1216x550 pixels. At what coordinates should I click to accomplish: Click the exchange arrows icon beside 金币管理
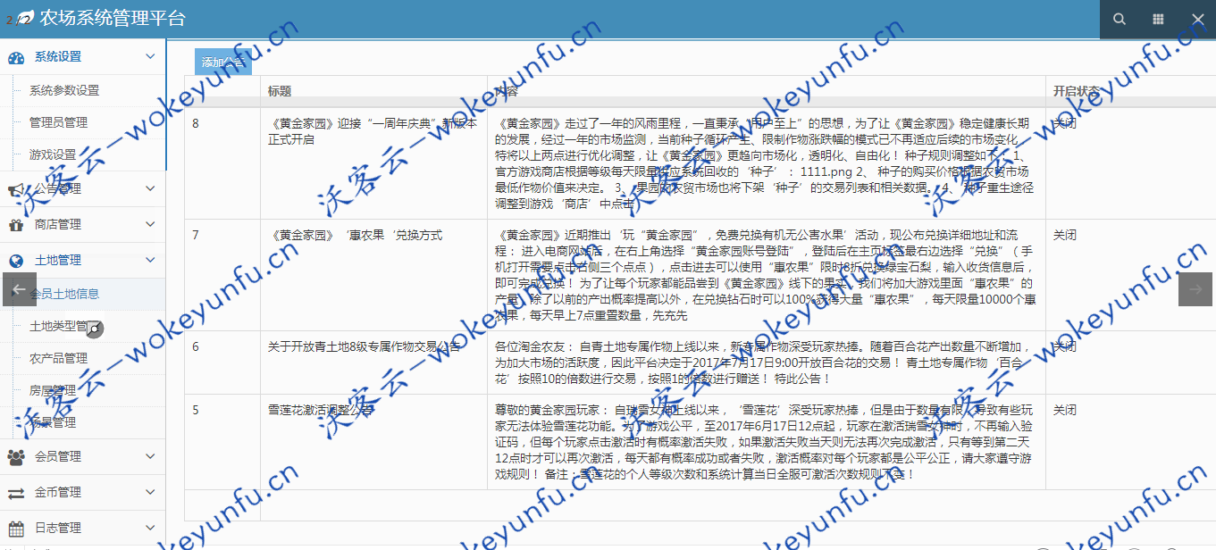(16, 493)
